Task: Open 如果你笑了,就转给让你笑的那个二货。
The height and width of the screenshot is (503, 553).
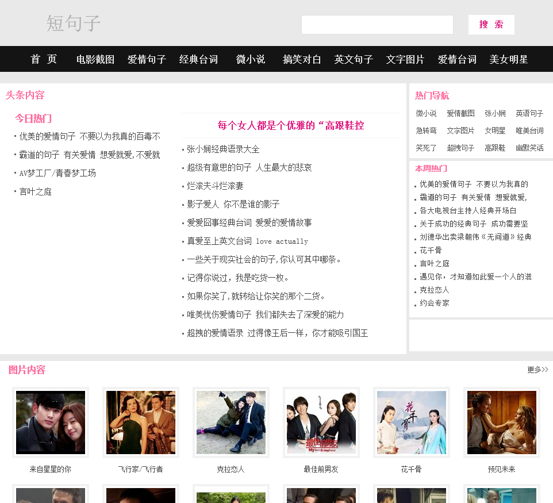Action: click(256, 296)
